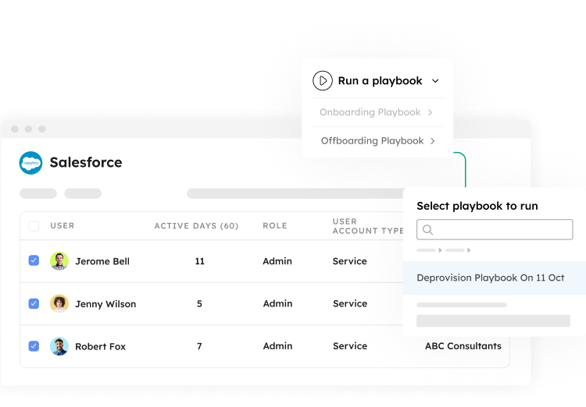Click the active days value 5
586x407 pixels.
click(x=199, y=303)
